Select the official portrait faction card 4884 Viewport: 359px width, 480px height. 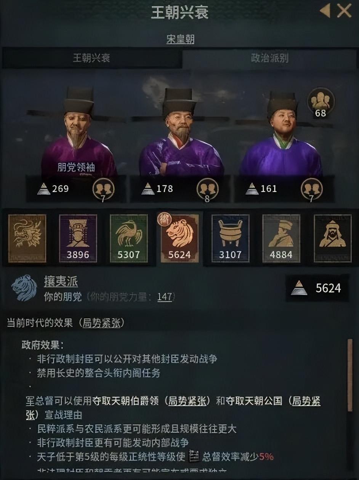(x=281, y=238)
